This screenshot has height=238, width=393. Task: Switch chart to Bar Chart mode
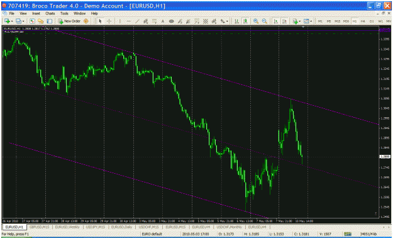point(236,21)
